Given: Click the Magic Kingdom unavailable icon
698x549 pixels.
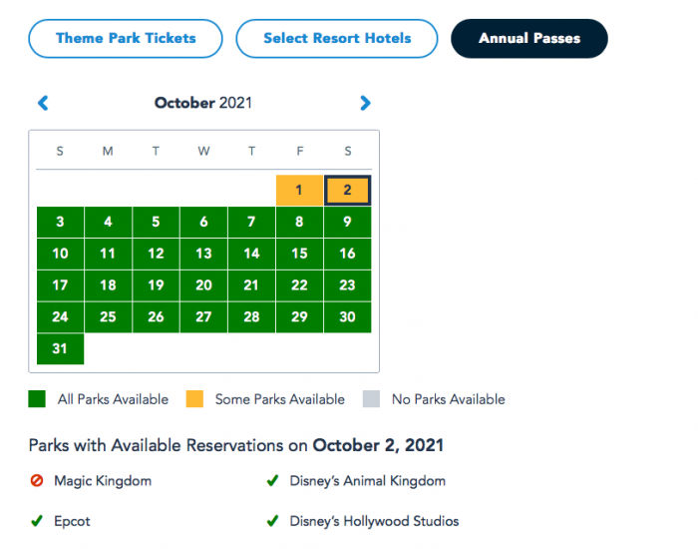Looking at the screenshot, I should coord(37,481).
